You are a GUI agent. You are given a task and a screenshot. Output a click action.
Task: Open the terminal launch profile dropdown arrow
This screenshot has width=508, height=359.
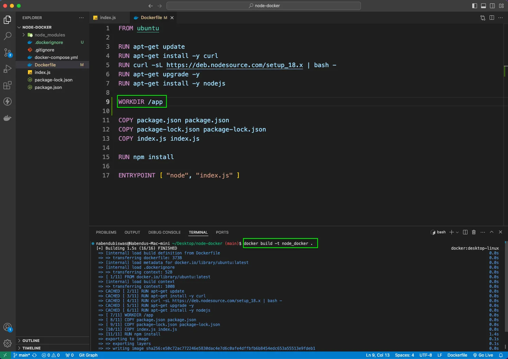457,232
